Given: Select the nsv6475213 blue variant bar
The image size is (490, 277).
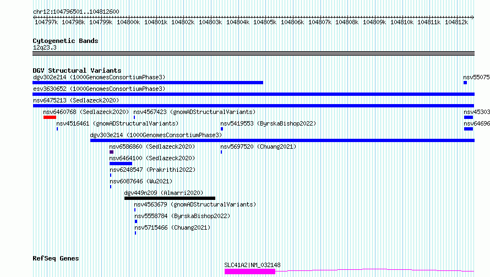Looking at the screenshot, I should click(x=253, y=106).
